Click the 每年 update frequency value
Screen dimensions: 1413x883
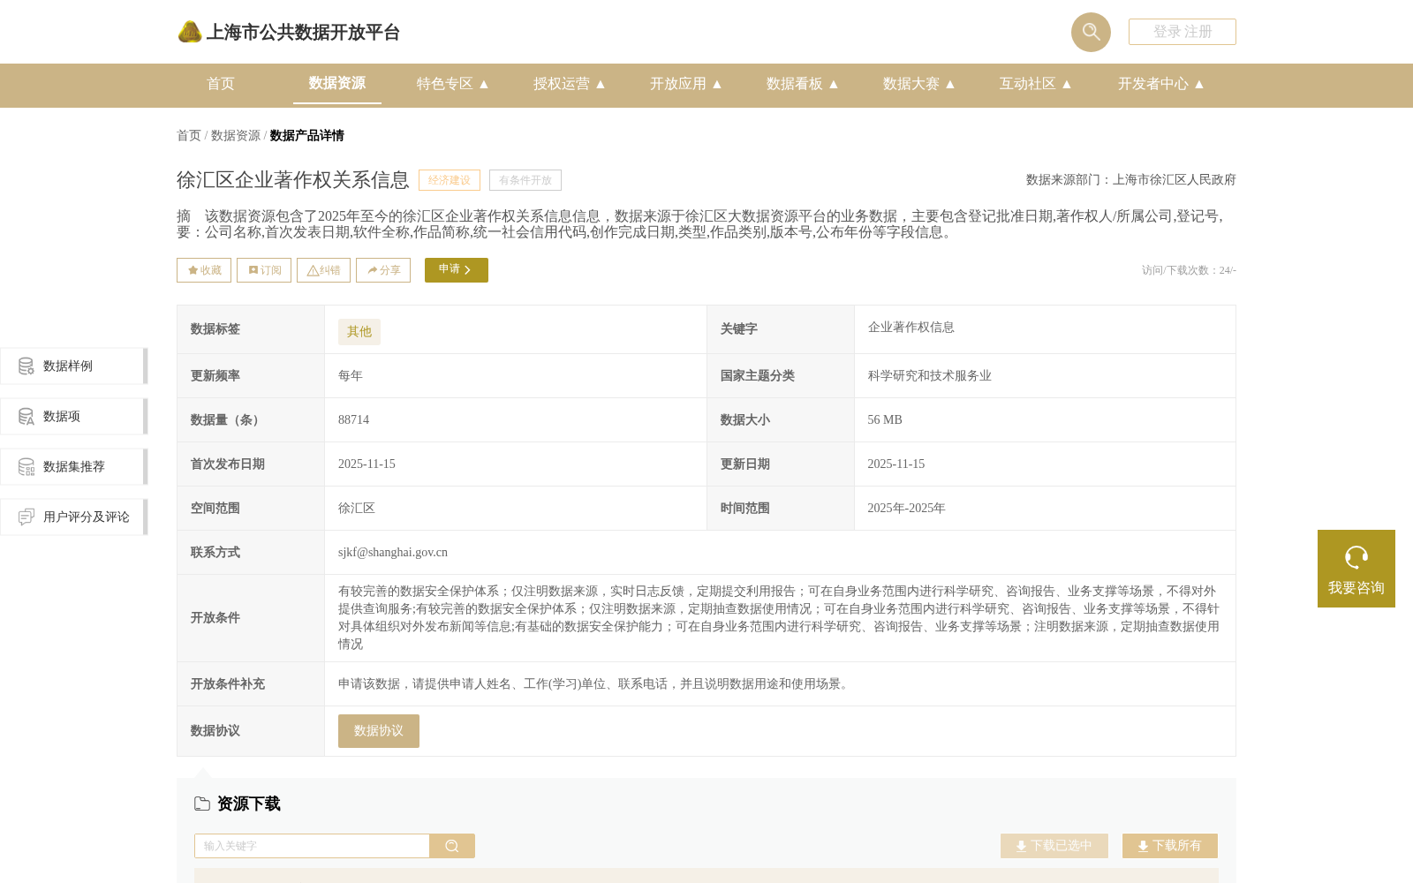pyautogui.click(x=351, y=376)
